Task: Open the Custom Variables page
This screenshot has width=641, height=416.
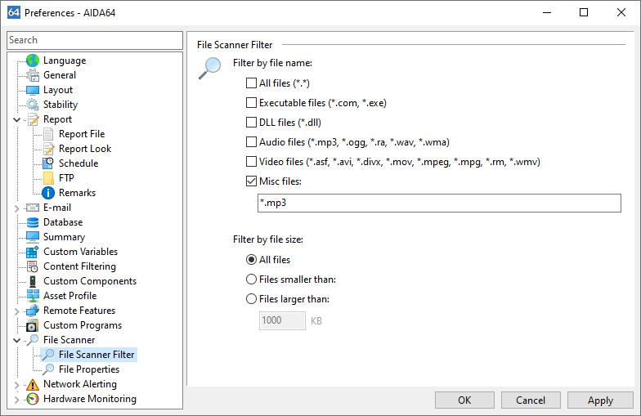Action: 80,252
